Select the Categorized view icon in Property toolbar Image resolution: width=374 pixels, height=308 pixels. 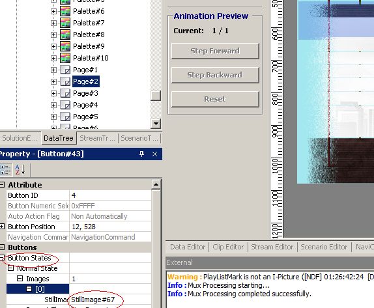(5, 169)
